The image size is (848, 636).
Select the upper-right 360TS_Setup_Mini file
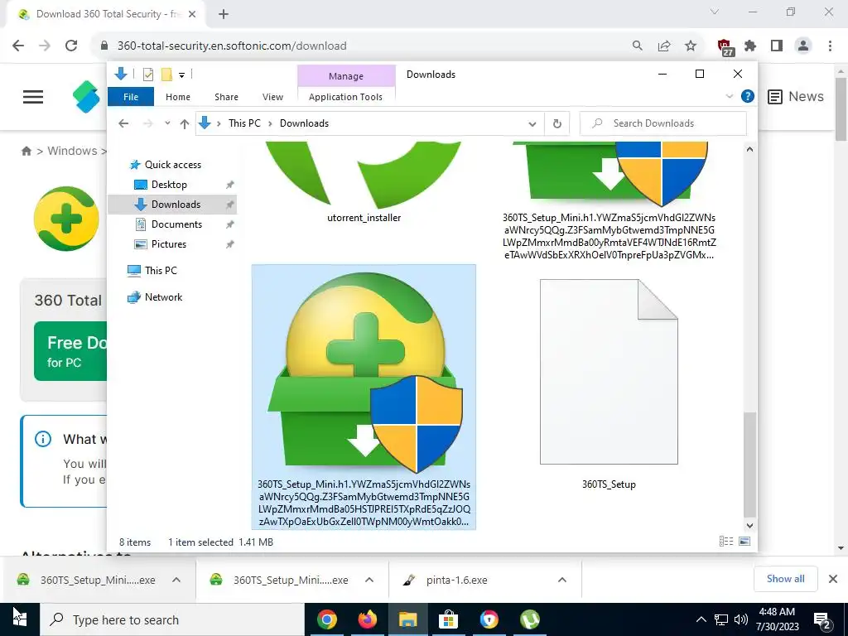click(609, 200)
